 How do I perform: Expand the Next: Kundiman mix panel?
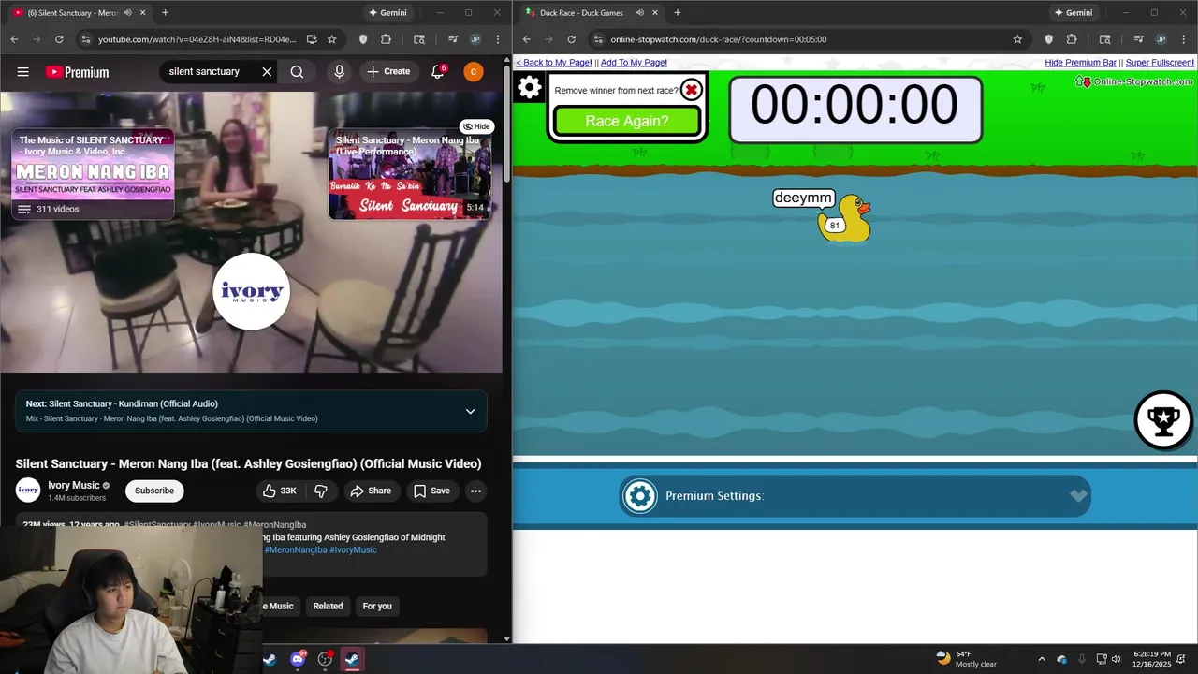click(x=470, y=411)
